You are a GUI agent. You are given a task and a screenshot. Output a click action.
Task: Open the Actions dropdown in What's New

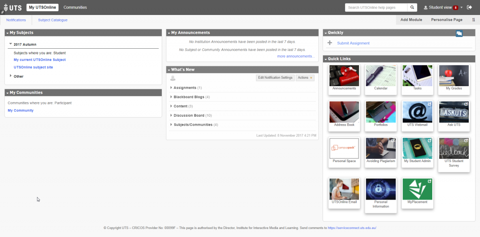[x=305, y=78]
